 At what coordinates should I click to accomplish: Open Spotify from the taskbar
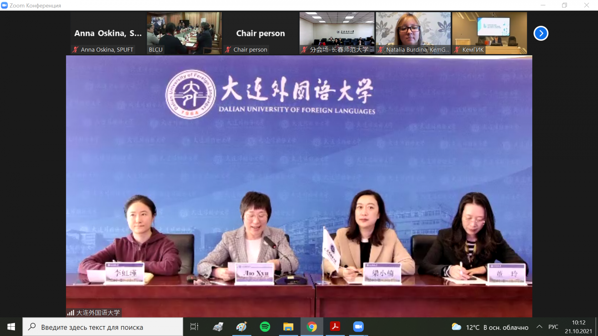pos(265,327)
